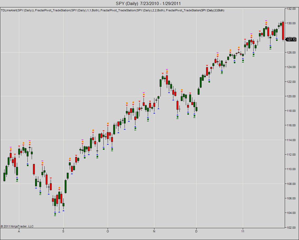
Task: Click the August 'A' time axis label
Action: click(x=19, y=231)
